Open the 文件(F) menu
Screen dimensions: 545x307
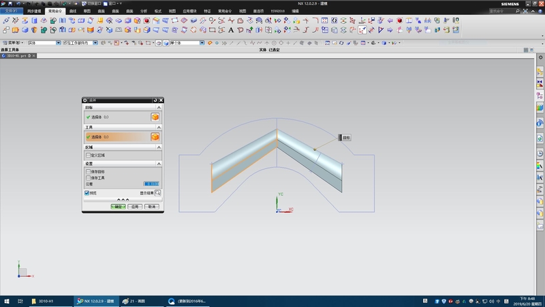[12, 11]
